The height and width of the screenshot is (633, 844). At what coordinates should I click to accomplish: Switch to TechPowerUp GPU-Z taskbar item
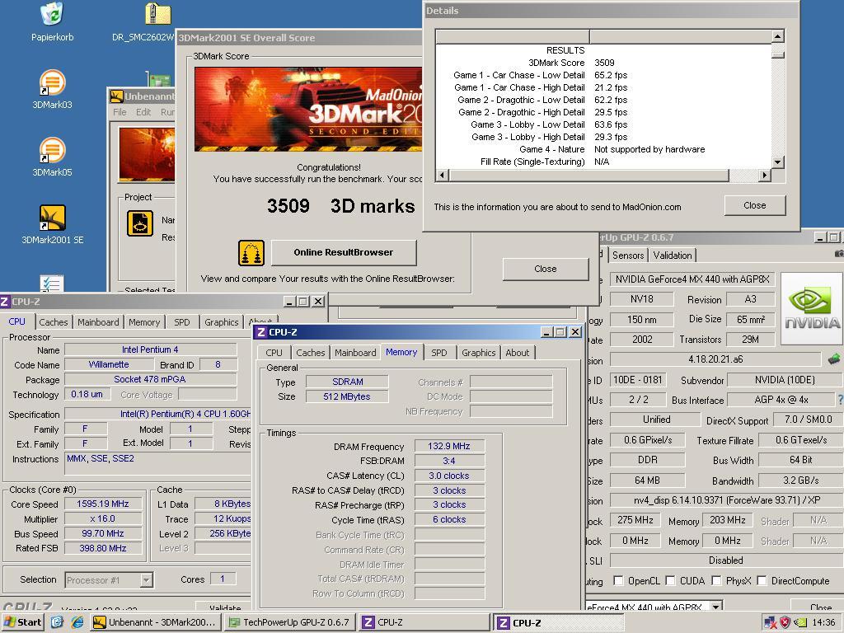[289, 622]
